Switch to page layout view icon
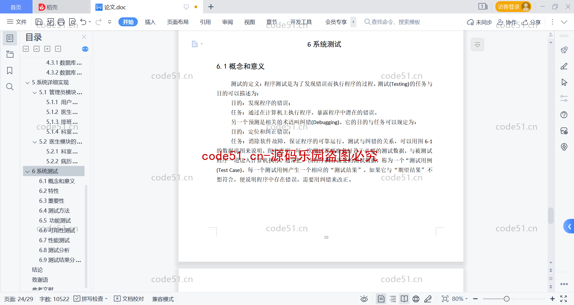This screenshot has width=574, height=305. click(381, 299)
